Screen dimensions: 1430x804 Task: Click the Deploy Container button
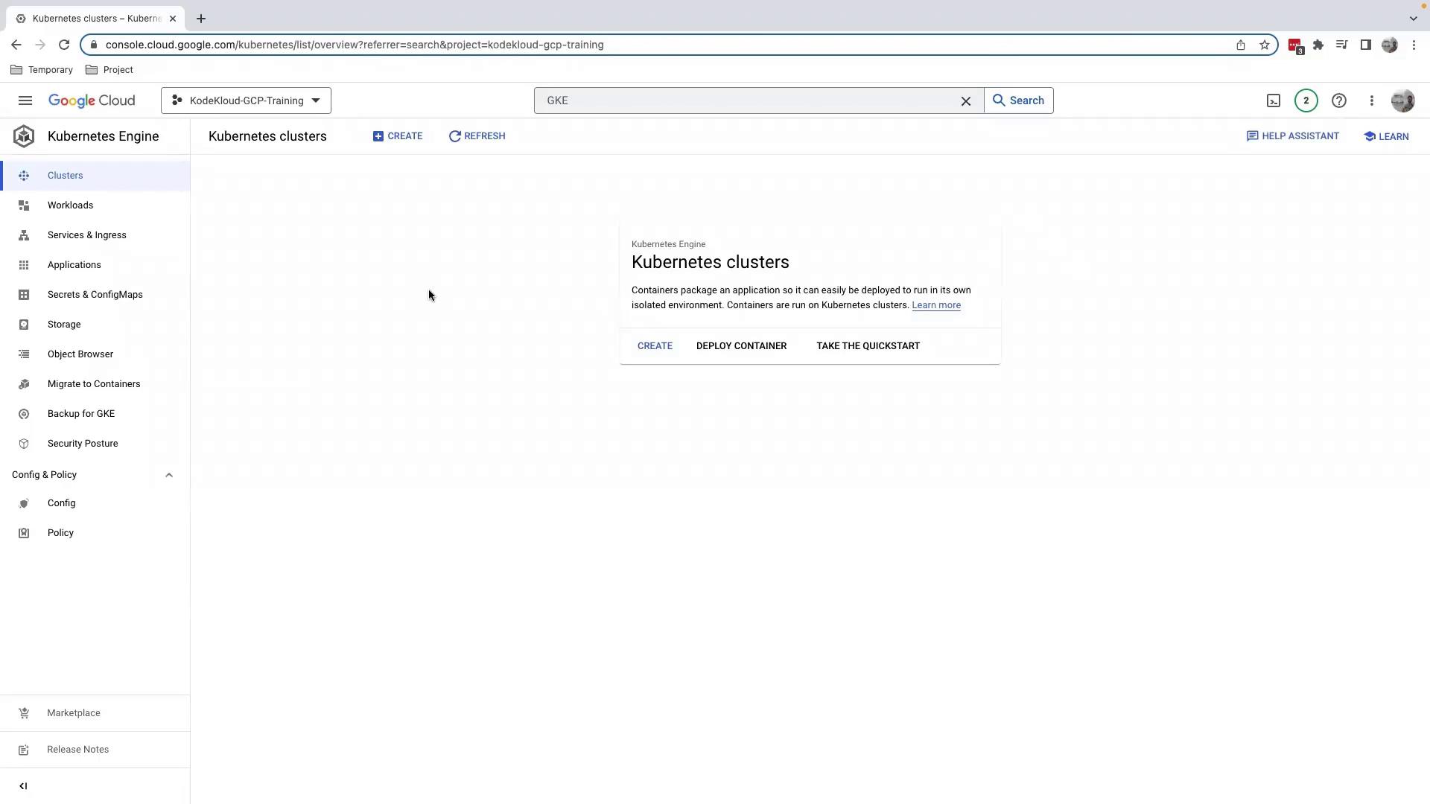pyautogui.click(x=741, y=346)
